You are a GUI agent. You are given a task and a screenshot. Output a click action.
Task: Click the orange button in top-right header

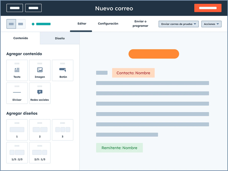point(207,8)
